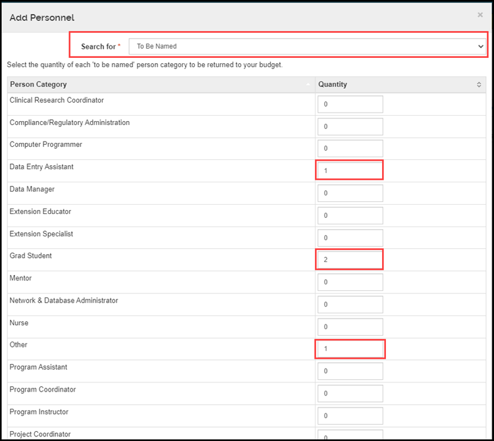Click the Data Manager quantity field

[350, 193]
